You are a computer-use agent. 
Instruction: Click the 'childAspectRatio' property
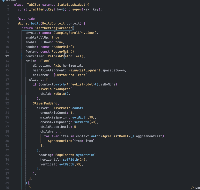click(x=55, y=127)
